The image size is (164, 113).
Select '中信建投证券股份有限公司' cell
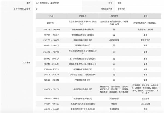pos(83,35)
